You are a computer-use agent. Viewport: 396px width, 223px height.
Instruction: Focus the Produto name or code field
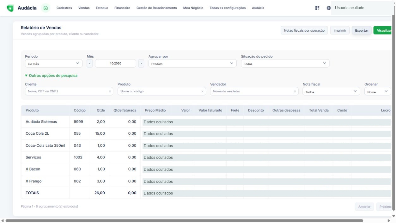click(161, 91)
